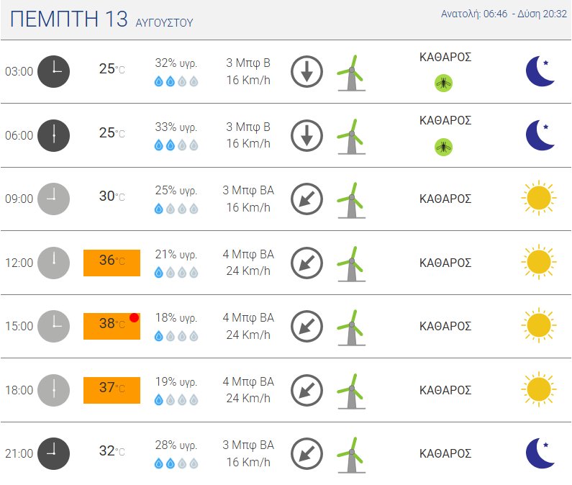The height and width of the screenshot is (485, 572).
Task: Click the orange 36°C temperature cell
Action: 112,263
